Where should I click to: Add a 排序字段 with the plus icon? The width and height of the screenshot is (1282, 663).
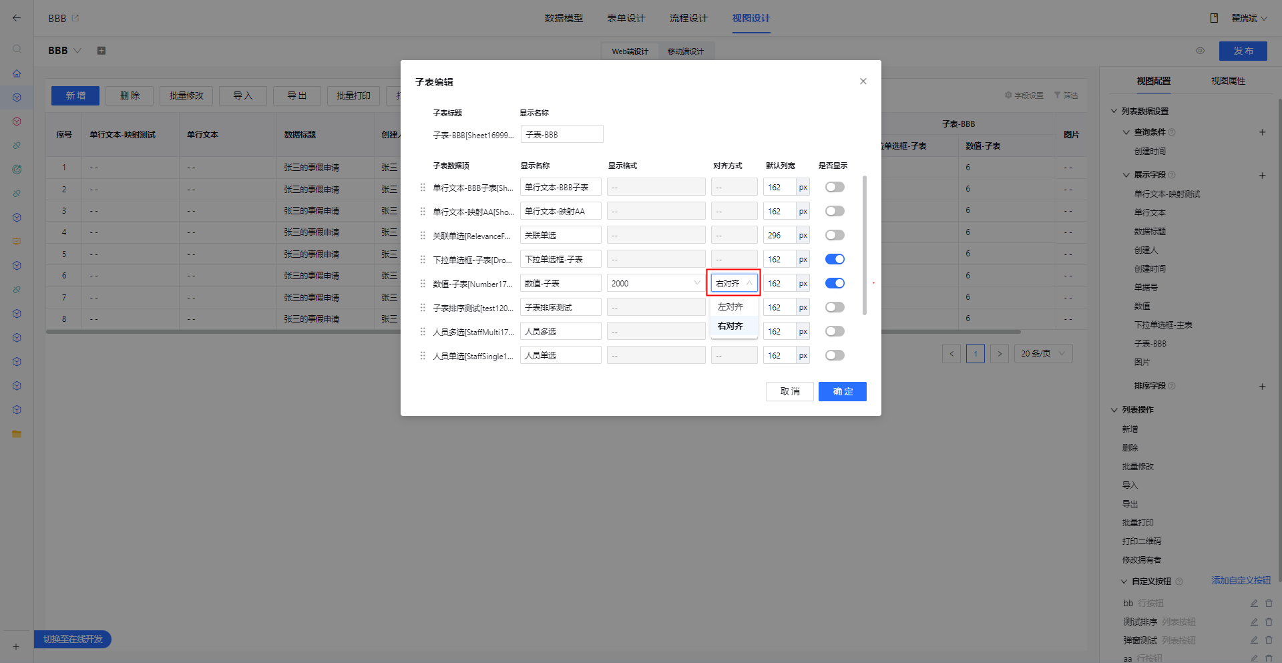1262,387
